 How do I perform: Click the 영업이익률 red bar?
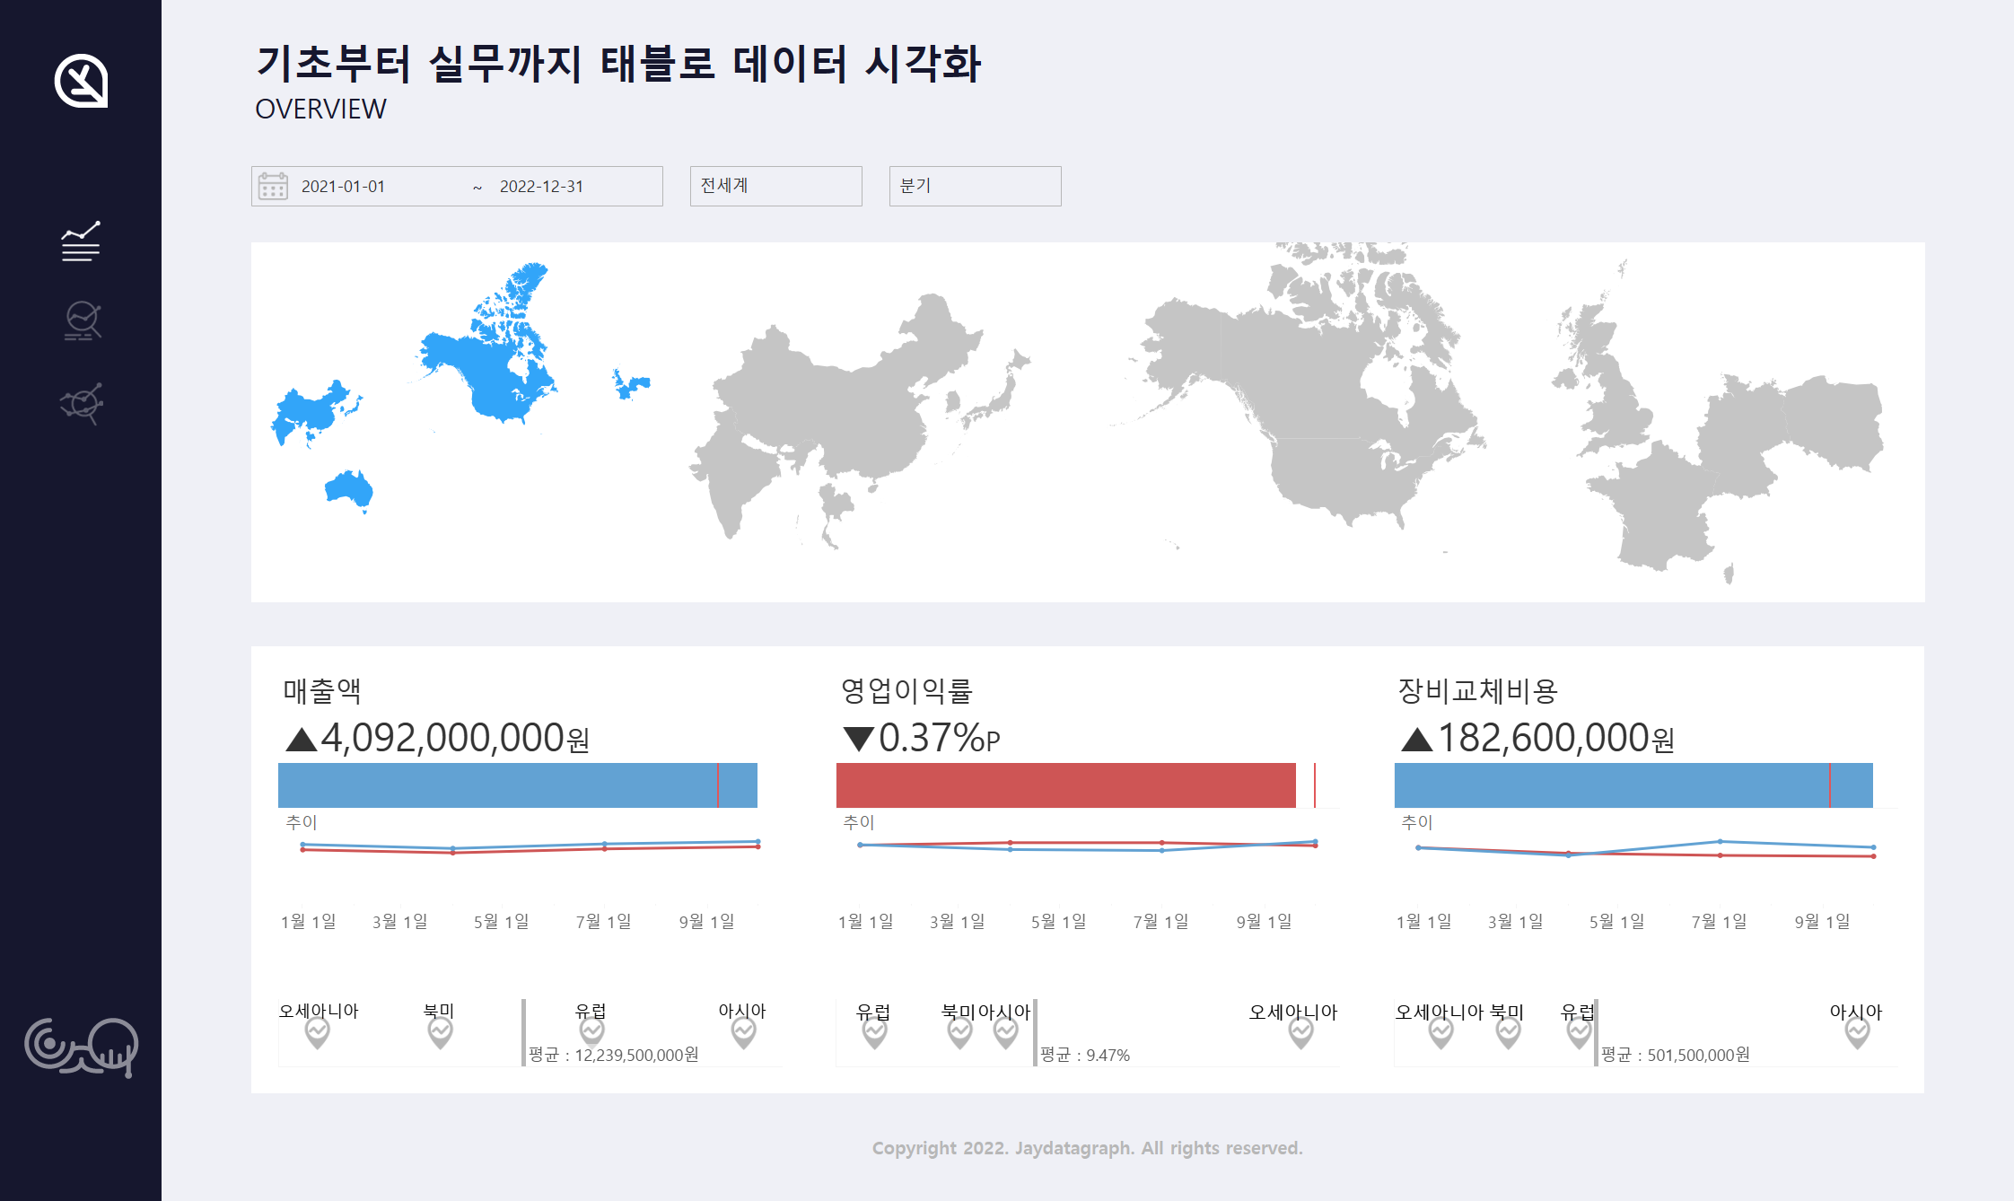point(1065,785)
